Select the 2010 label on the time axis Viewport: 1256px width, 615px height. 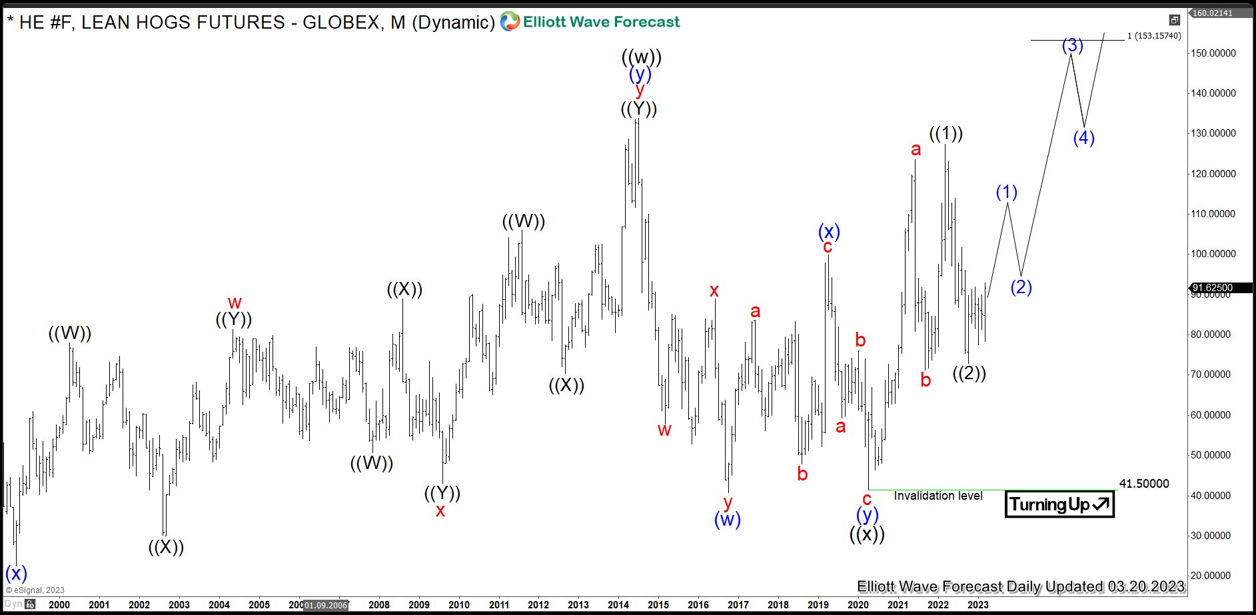click(458, 605)
